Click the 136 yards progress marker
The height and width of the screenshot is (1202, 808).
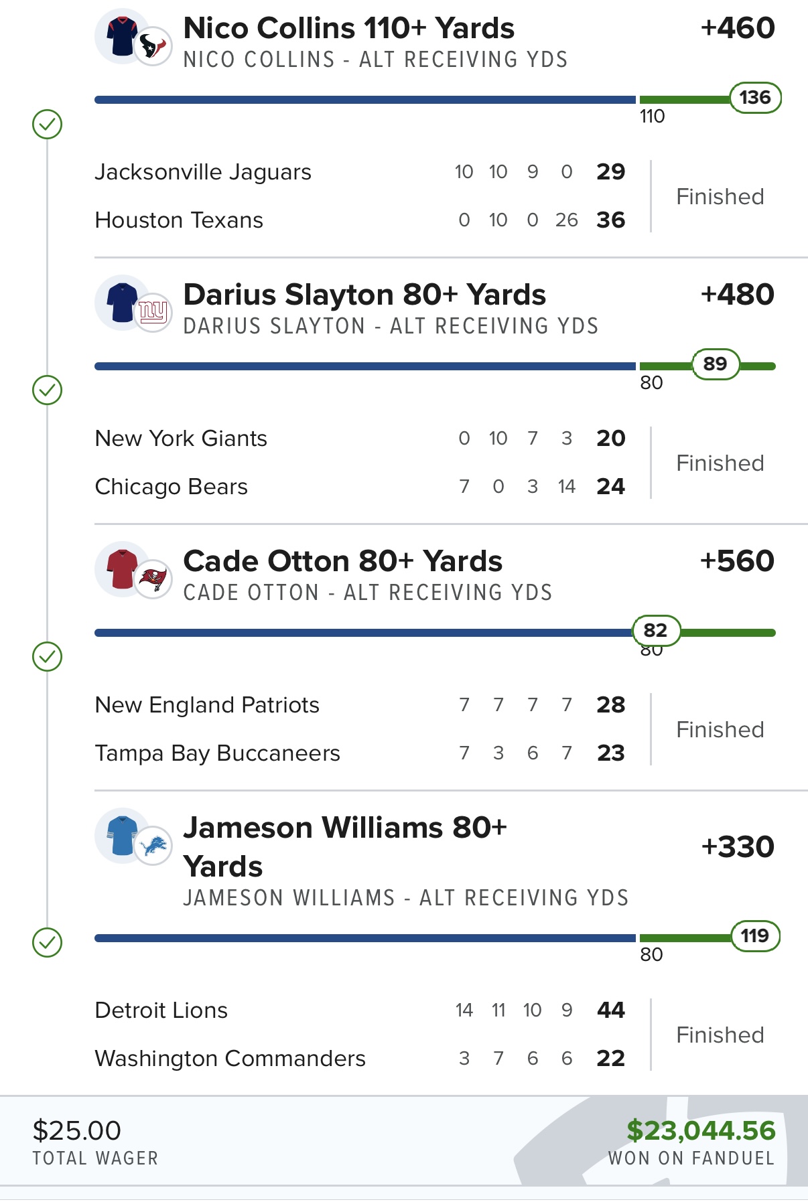point(755,98)
